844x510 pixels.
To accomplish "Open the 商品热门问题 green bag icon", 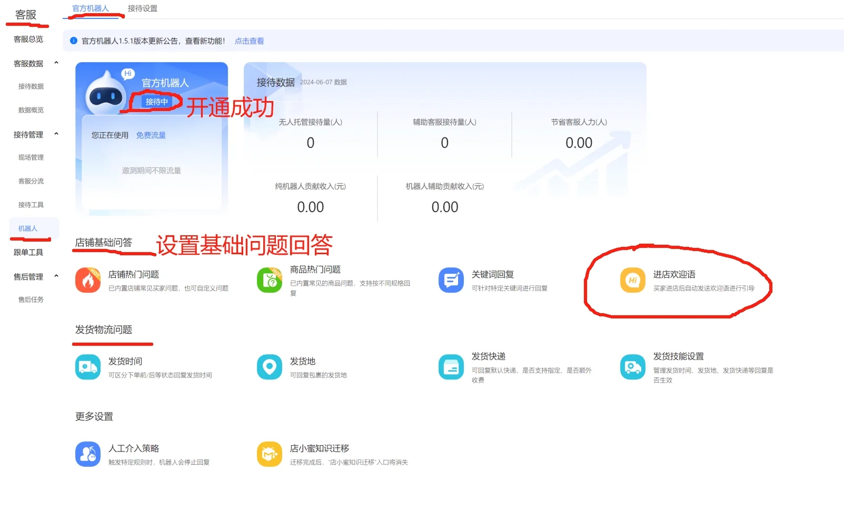I will pos(270,280).
